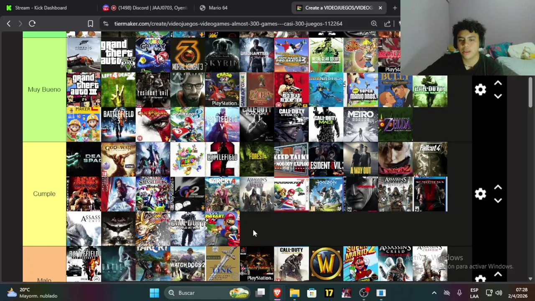Select the Dead Space cover
Viewport: 535px width, 301px height.
(84, 159)
